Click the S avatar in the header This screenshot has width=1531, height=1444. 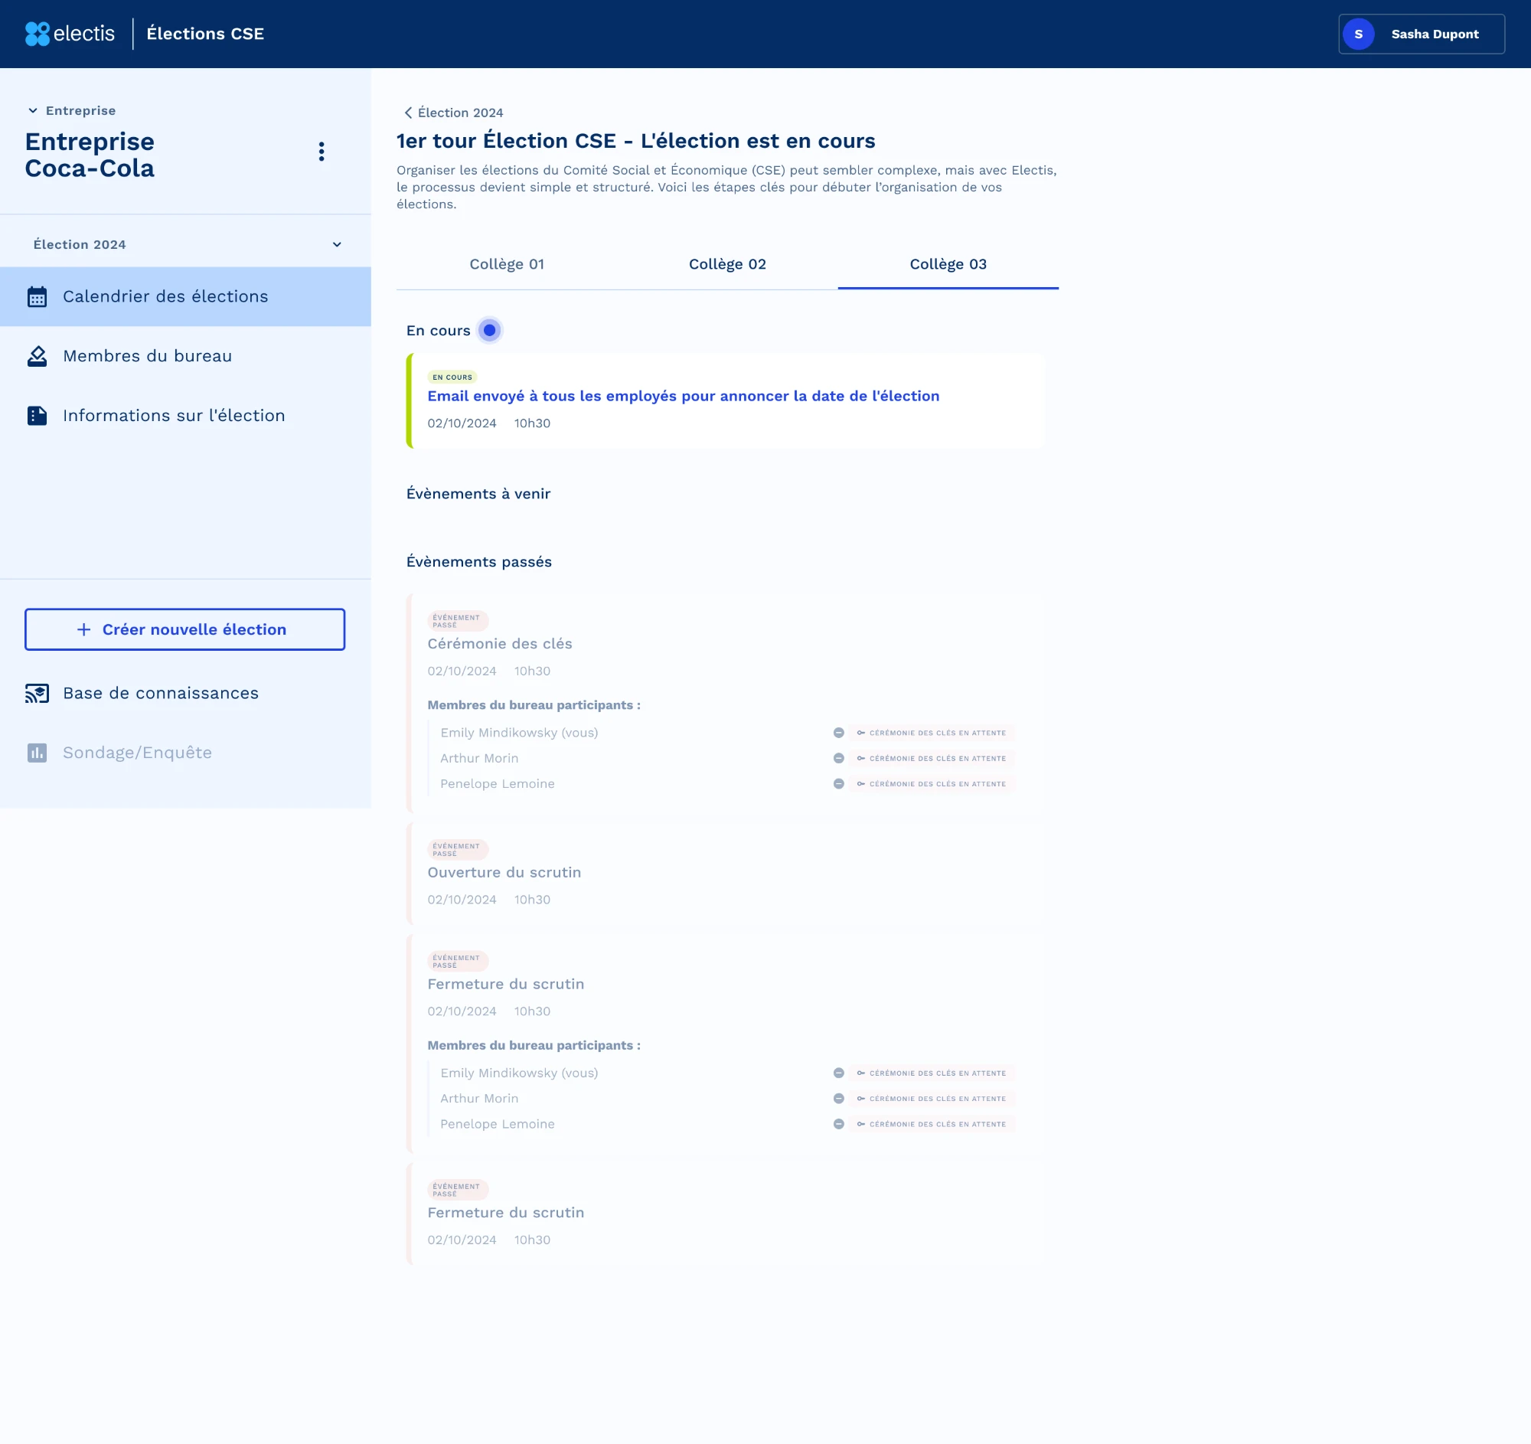1359,34
